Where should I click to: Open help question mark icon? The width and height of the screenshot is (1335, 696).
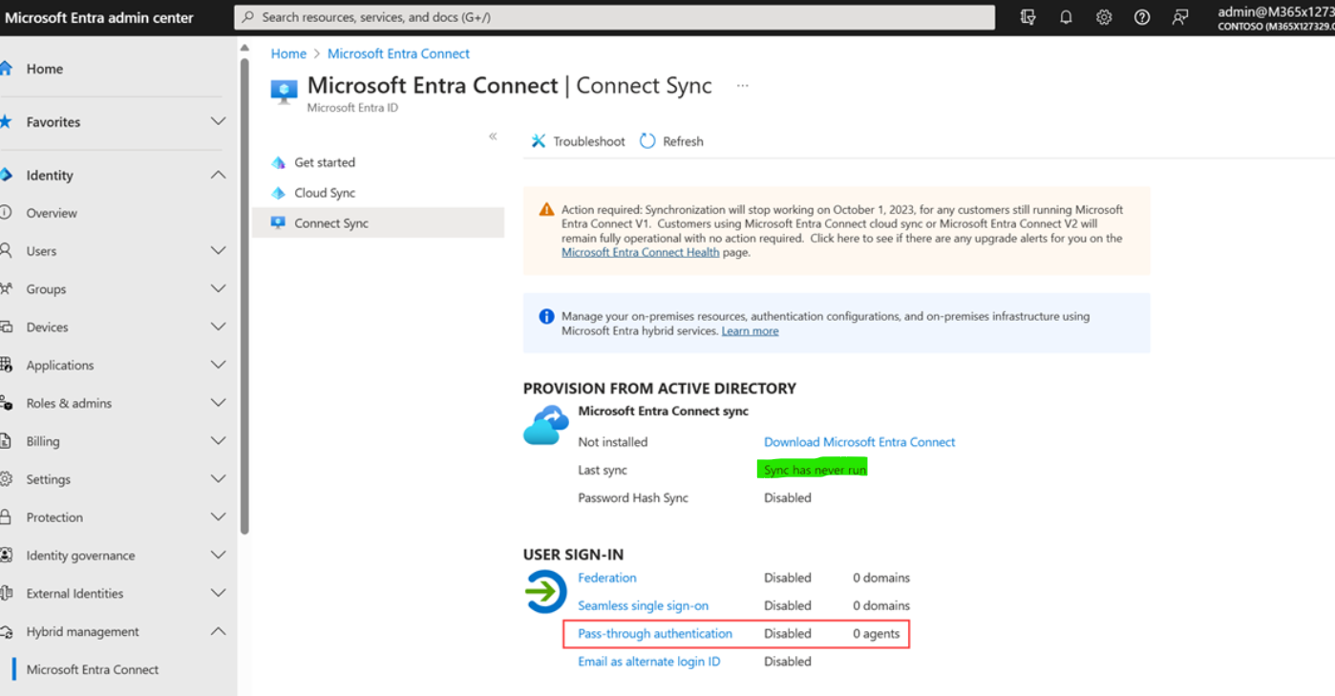click(1142, 17)
